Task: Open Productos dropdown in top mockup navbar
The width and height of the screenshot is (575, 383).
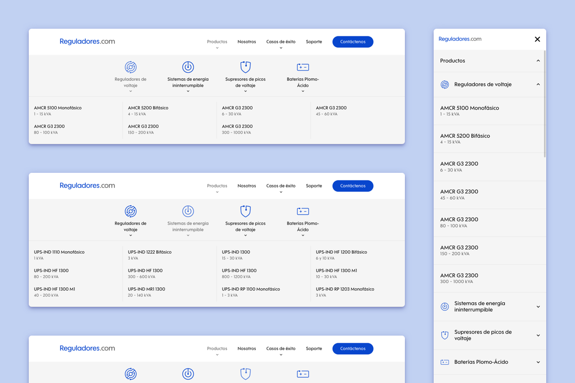Action: (217, 44)
